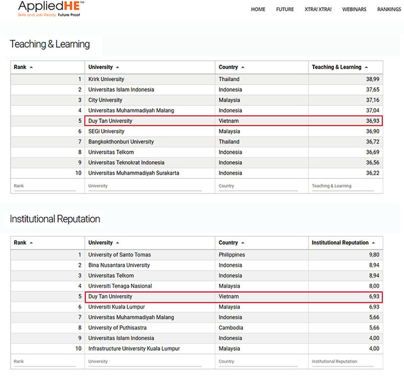
Task: Open the XTRA! XTRA! menu item
Action: 318,9
